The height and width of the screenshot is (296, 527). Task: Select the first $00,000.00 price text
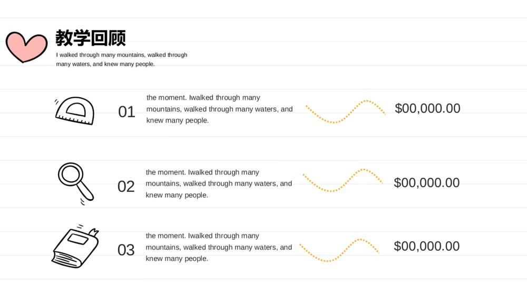(x=427, y=109)
